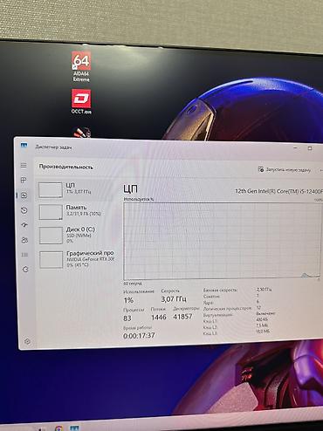Open the Details list sidebar icon
Screen dimensions: 323x431
pos(25,255)
